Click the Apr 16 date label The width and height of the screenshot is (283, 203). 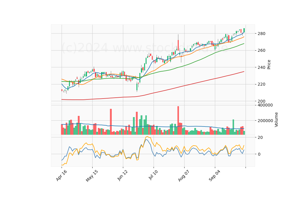61,175
